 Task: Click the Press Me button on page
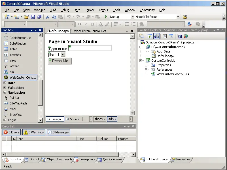[60, 61]
